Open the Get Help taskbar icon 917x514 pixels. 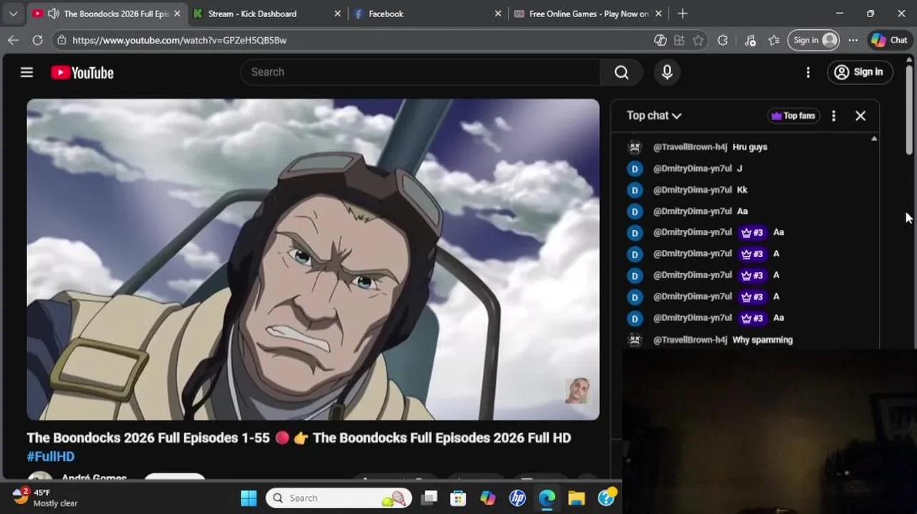(x=606, y=498)
